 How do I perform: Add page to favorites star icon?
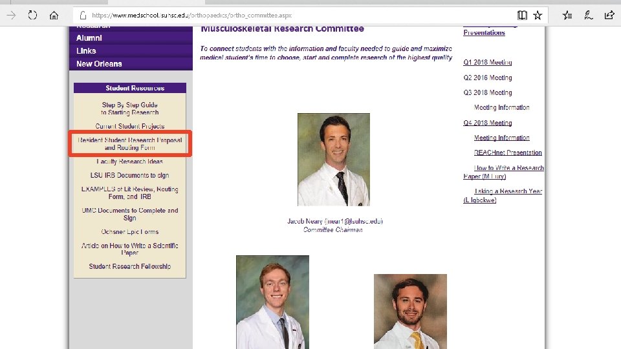tap(538, 16)
